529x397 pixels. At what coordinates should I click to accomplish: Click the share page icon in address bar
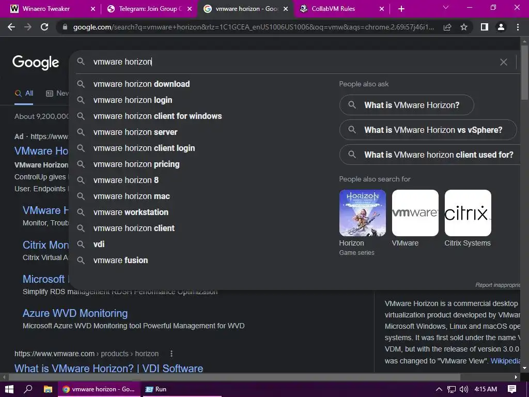(x=447, y=27)
